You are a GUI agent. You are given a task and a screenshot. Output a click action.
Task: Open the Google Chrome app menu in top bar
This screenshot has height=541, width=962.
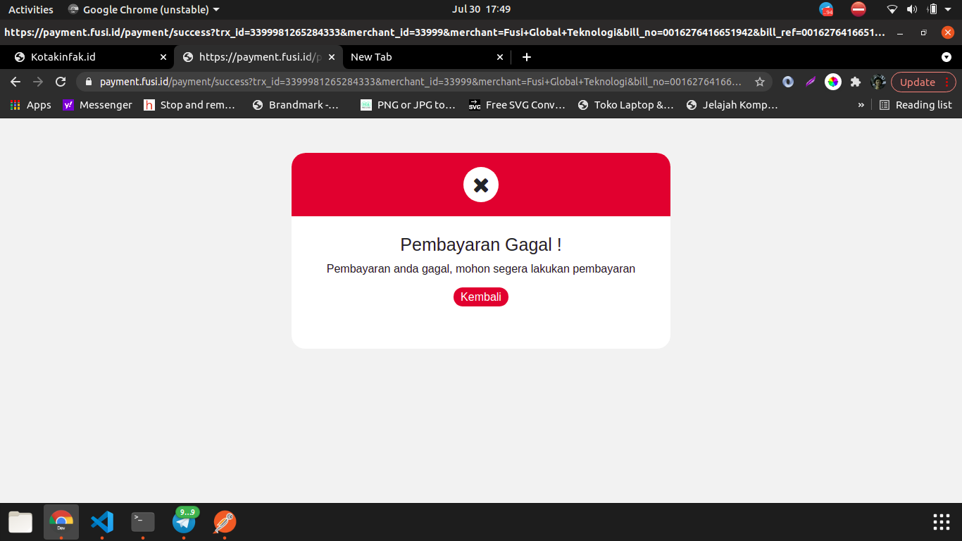pyautogui.click(x=144, y=10)
